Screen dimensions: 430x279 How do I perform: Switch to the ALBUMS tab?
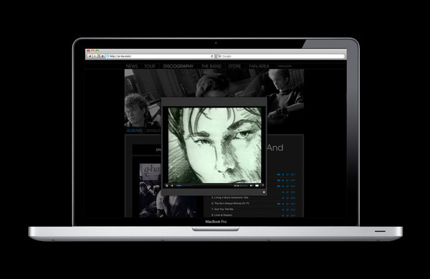[135, 131]
